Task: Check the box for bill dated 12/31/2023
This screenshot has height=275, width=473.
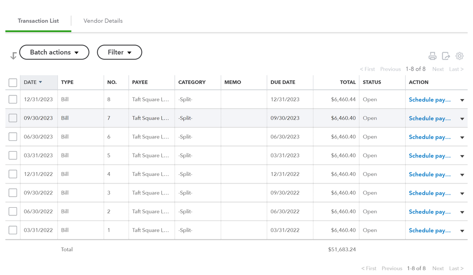Action: (13, 100)
